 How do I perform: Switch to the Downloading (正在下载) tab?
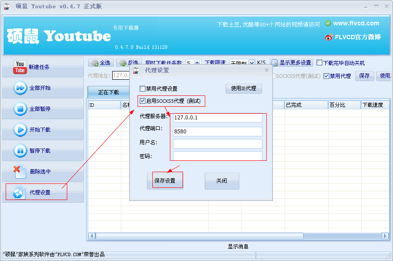[108, 92]
